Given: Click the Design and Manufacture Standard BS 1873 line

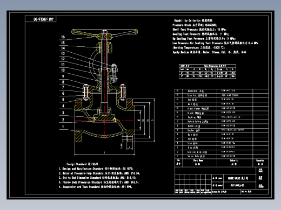Looking at the screenshot, I should 96,169.
